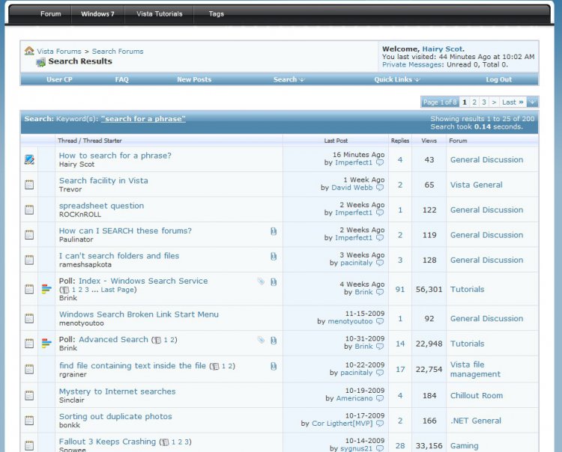Go to last post icon beside 'sygnus21'
The image size is (562, 452).
point(380,448)
